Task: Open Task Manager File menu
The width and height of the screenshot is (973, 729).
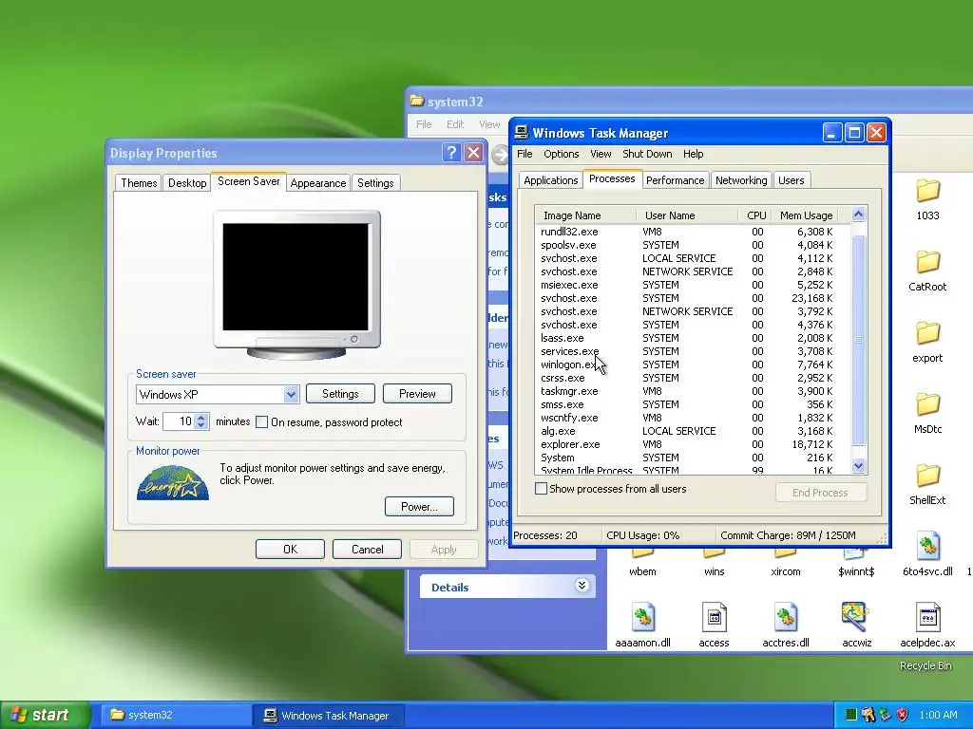Action: (x=525, y=154)
